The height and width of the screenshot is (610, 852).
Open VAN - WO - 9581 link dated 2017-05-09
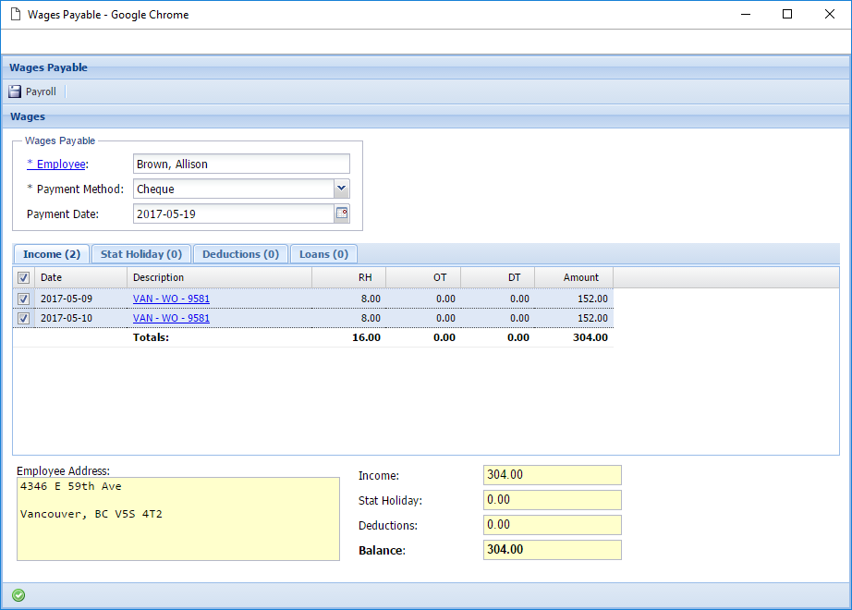tap(171, 299)
